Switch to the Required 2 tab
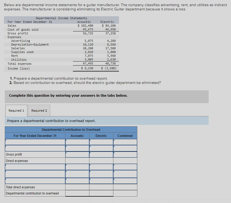 coord(39,111)
